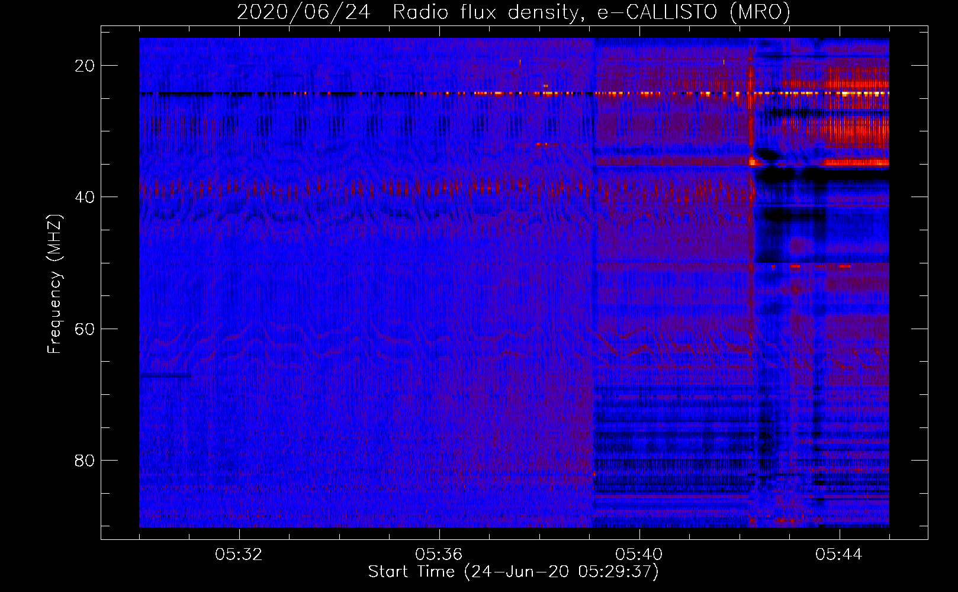The width and height of the screenshot is (958, 592).
Task: Click the 05:32 time tick label
Action: click(239, 555)
